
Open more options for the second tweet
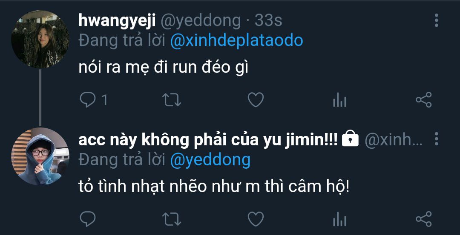click(x=437, y=139)
